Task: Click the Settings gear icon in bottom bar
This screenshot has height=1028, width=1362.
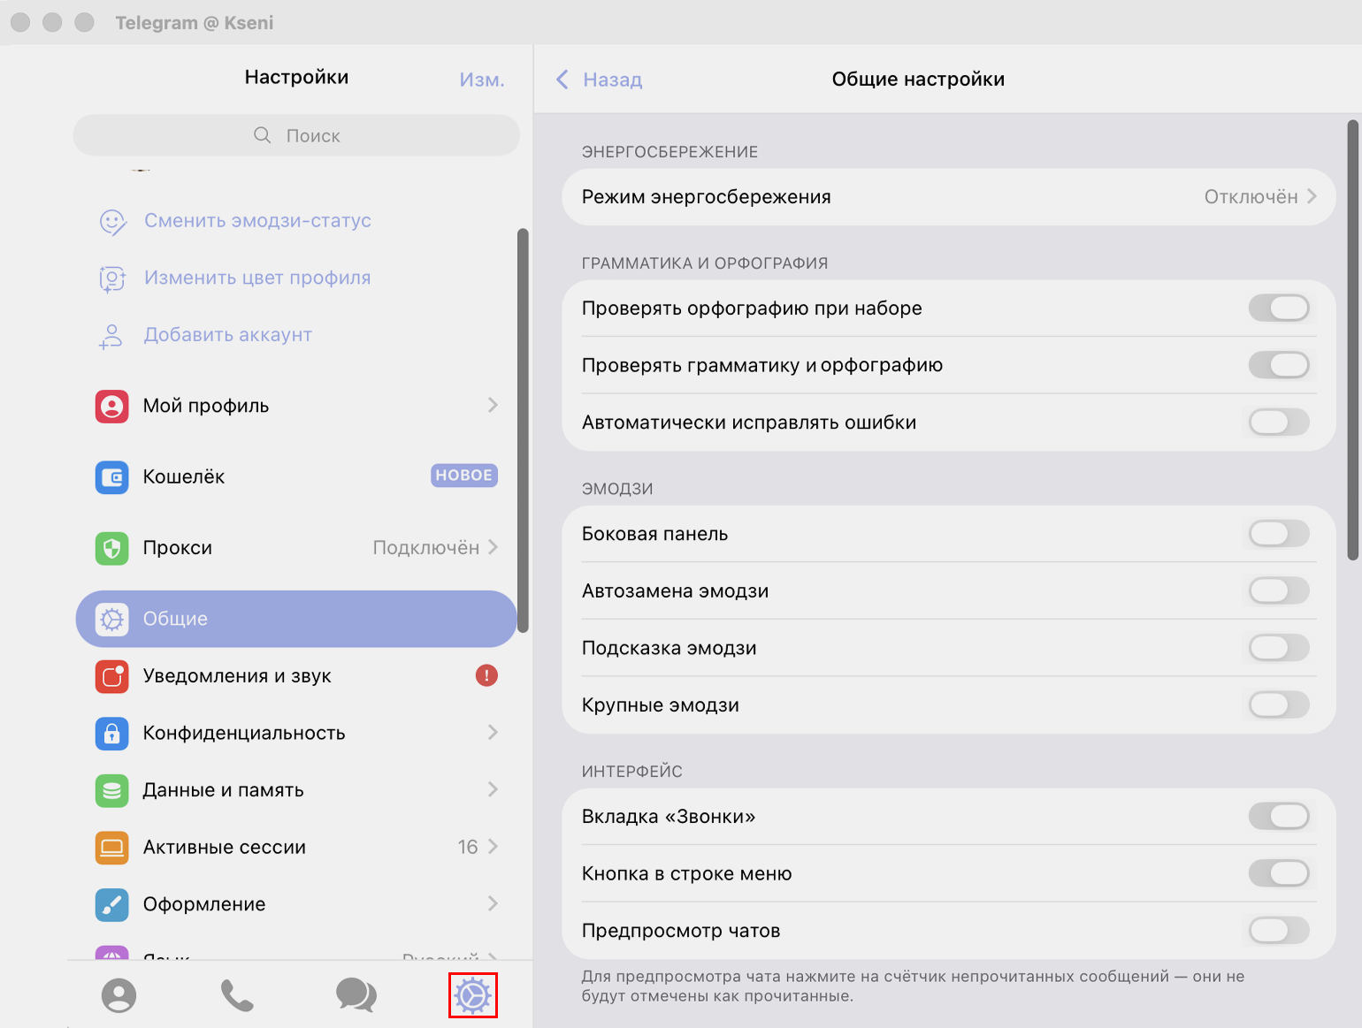Action: tap(473, 995)
